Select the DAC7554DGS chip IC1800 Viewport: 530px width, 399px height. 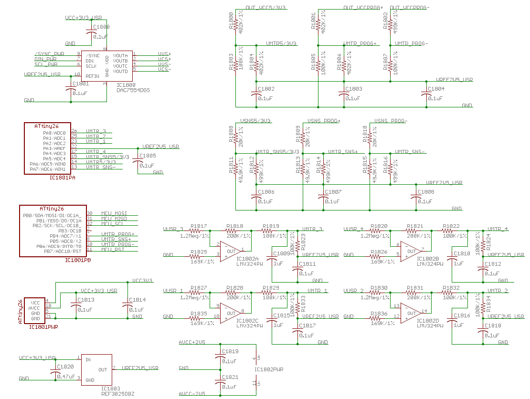[x=107, y=66]
